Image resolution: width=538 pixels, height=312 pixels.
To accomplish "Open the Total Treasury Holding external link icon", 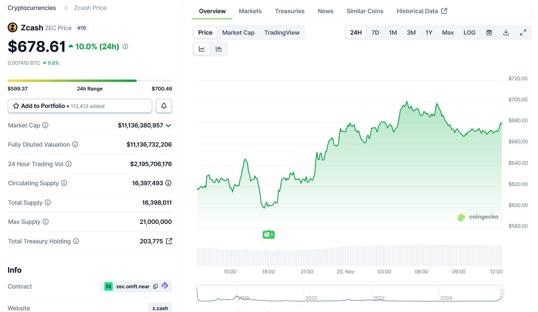I will click(169, 241).
